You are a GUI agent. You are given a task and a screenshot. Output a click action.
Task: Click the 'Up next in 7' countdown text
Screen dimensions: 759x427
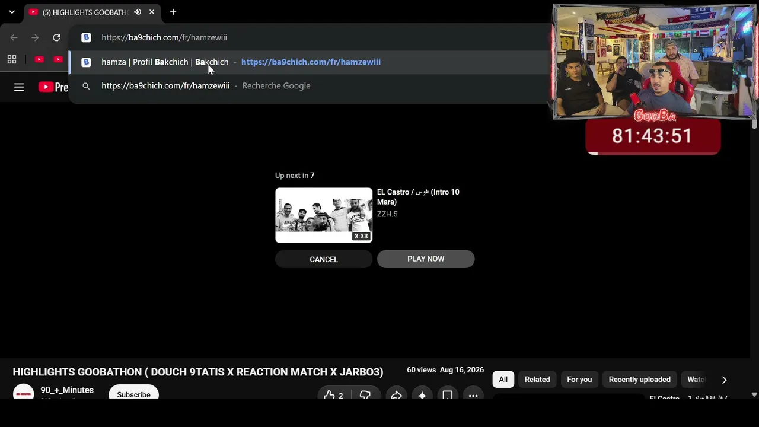click(295, 176)
